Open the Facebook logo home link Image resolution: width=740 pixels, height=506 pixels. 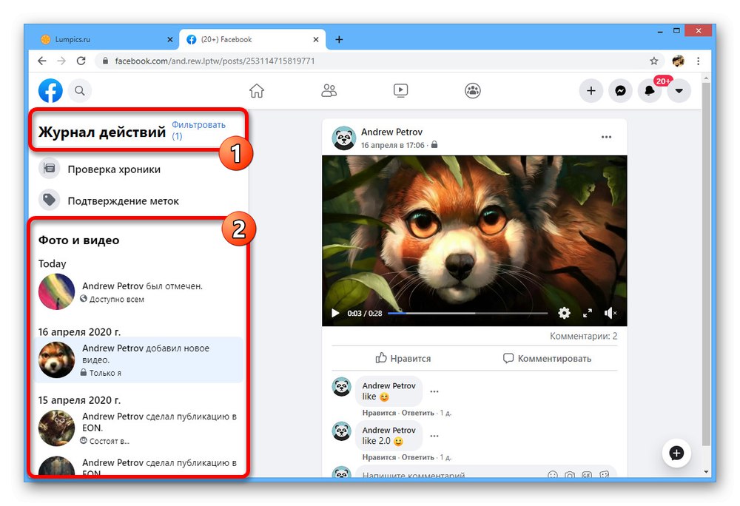tap(50, 90)
